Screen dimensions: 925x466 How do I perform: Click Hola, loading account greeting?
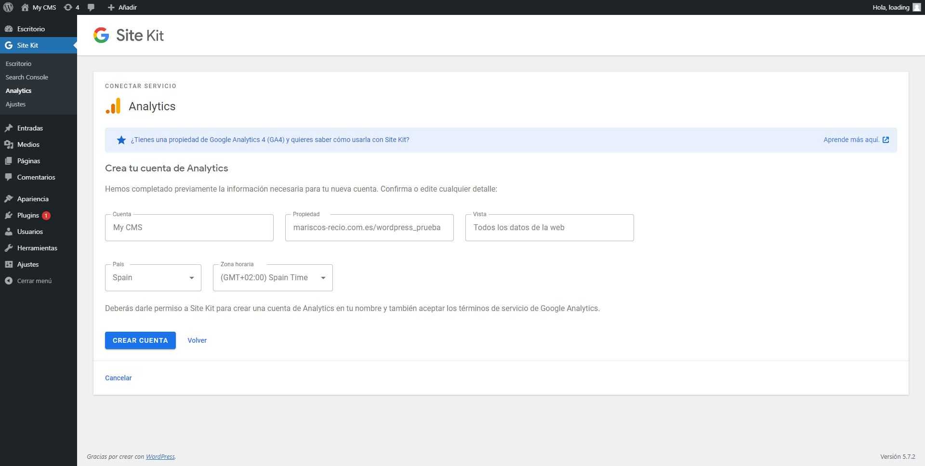point(891,7)
